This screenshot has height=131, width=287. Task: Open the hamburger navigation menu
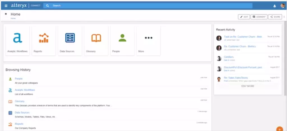[6, 6]
